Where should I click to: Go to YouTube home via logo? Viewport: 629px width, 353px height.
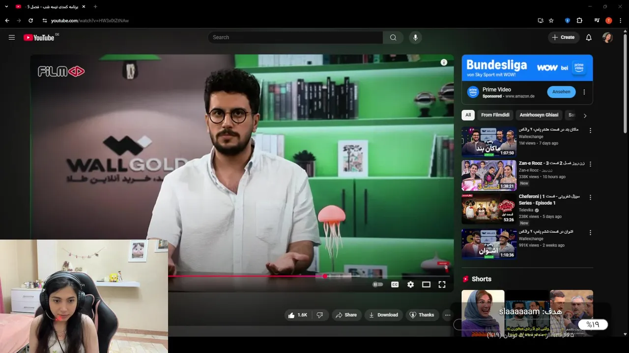39,37
